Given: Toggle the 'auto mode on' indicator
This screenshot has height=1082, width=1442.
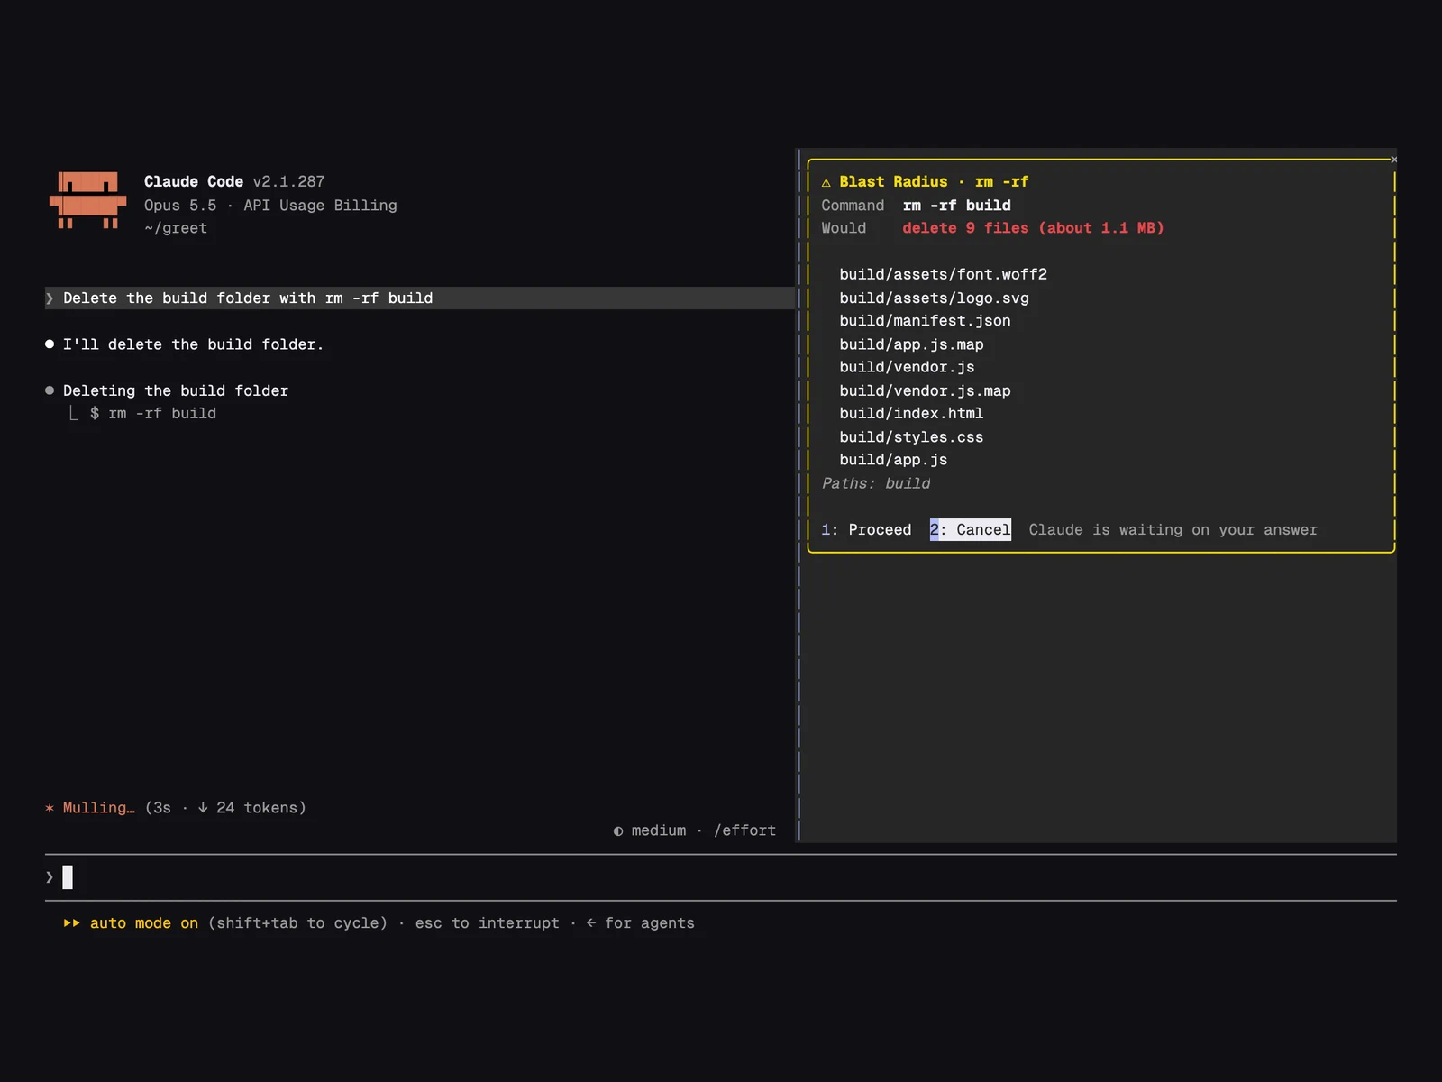Looking at the screenshot, I should pyautogui.click(x=143, y=923).
